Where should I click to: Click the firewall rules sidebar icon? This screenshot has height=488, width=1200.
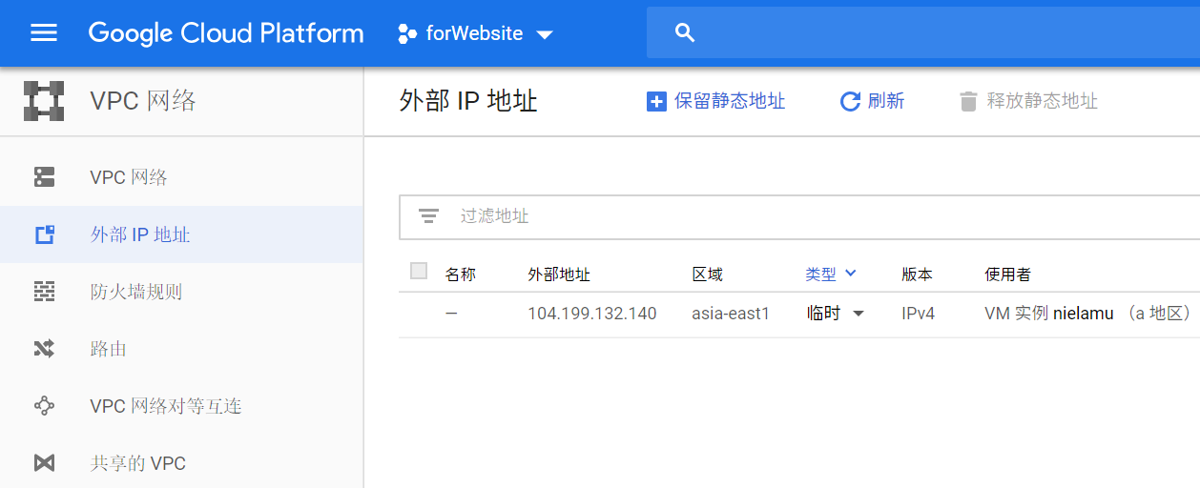coord(45,292)
